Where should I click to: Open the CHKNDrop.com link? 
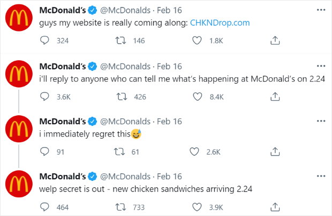pyautogui.click(x=220, y=23)
